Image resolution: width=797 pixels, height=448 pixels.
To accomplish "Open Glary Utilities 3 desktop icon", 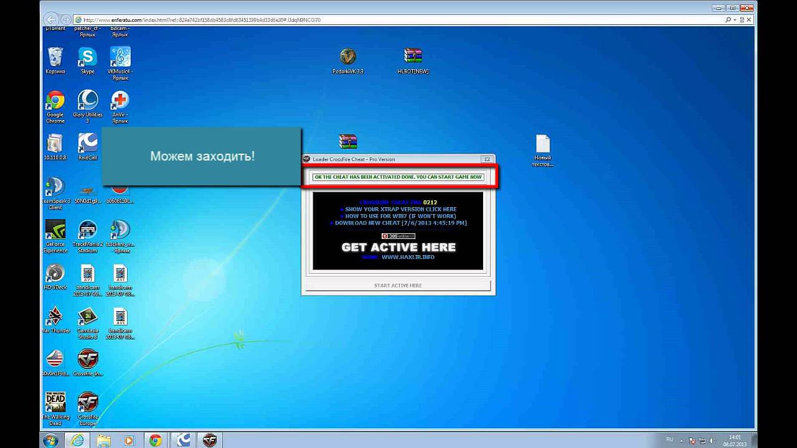I will coord(88,106).
